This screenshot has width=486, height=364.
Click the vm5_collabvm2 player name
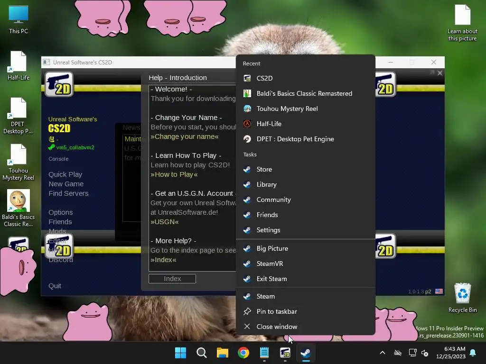(75, 148)
